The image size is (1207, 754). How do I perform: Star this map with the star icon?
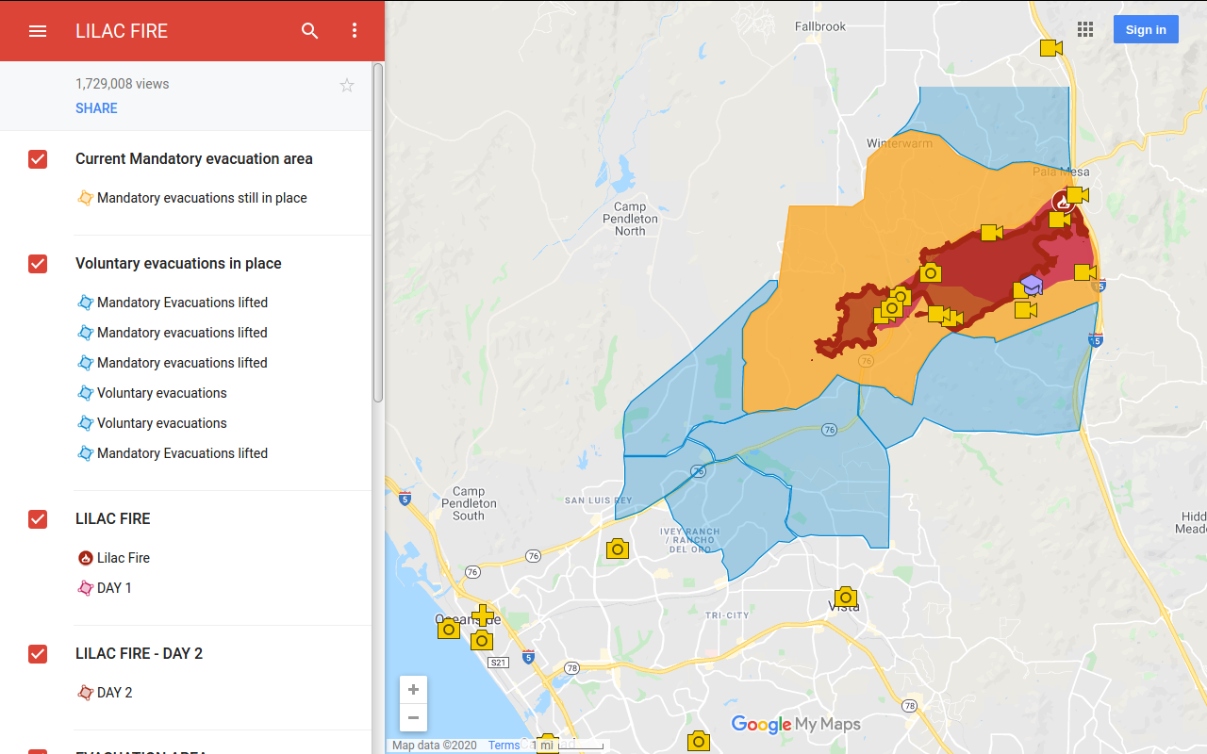pos(347,86)
